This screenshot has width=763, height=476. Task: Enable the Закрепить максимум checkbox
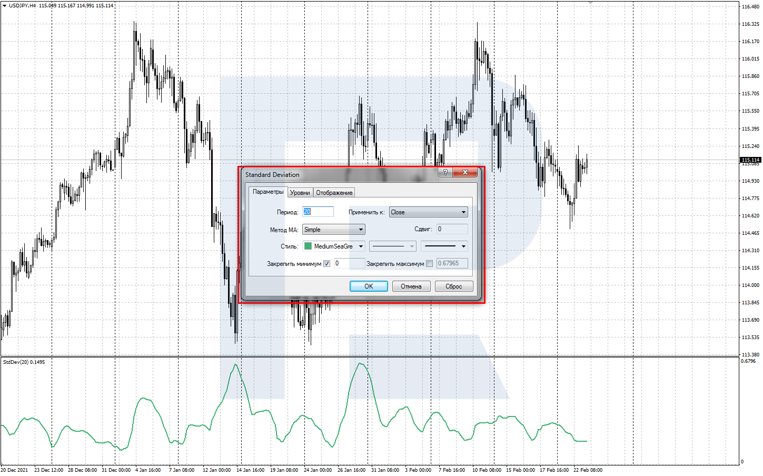(x=430, y=263)
